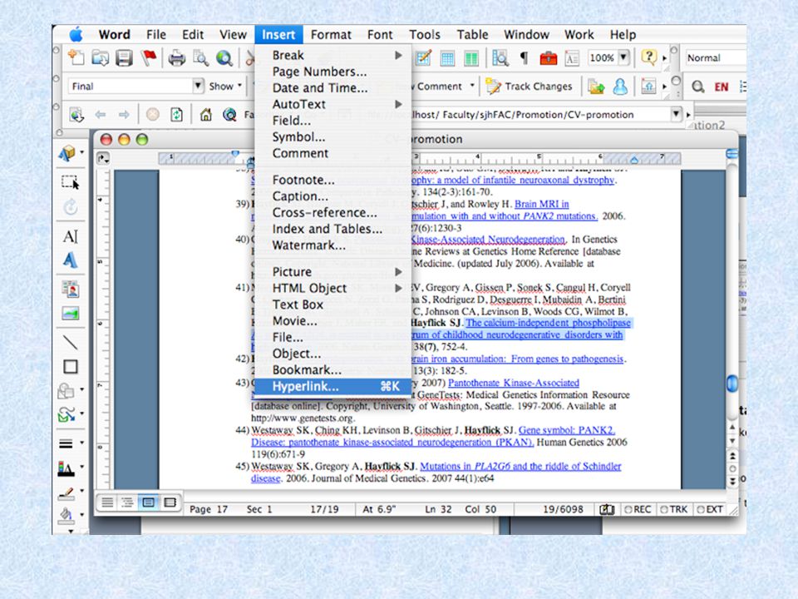The image size is (798, 599).
Task: Click the Formatting Palette icon
Action: click(x=572, y=58)
